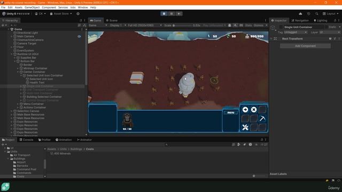
Task: Switch to the Profiler tab
Action: (x=44, y=140)
